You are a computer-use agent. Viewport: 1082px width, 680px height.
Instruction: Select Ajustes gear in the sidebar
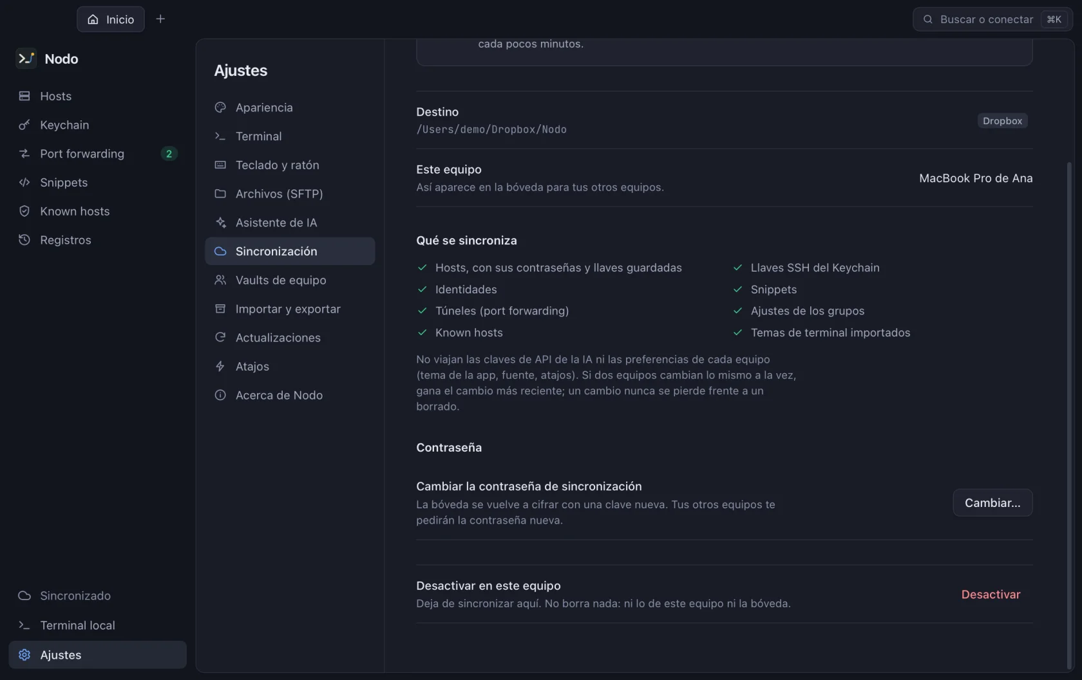pyautogui.click(x=97, y=655)
